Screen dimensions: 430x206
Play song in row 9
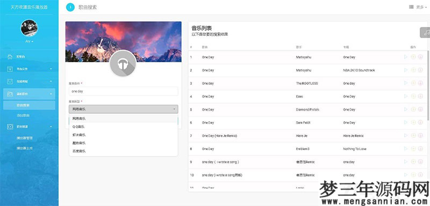406,162
